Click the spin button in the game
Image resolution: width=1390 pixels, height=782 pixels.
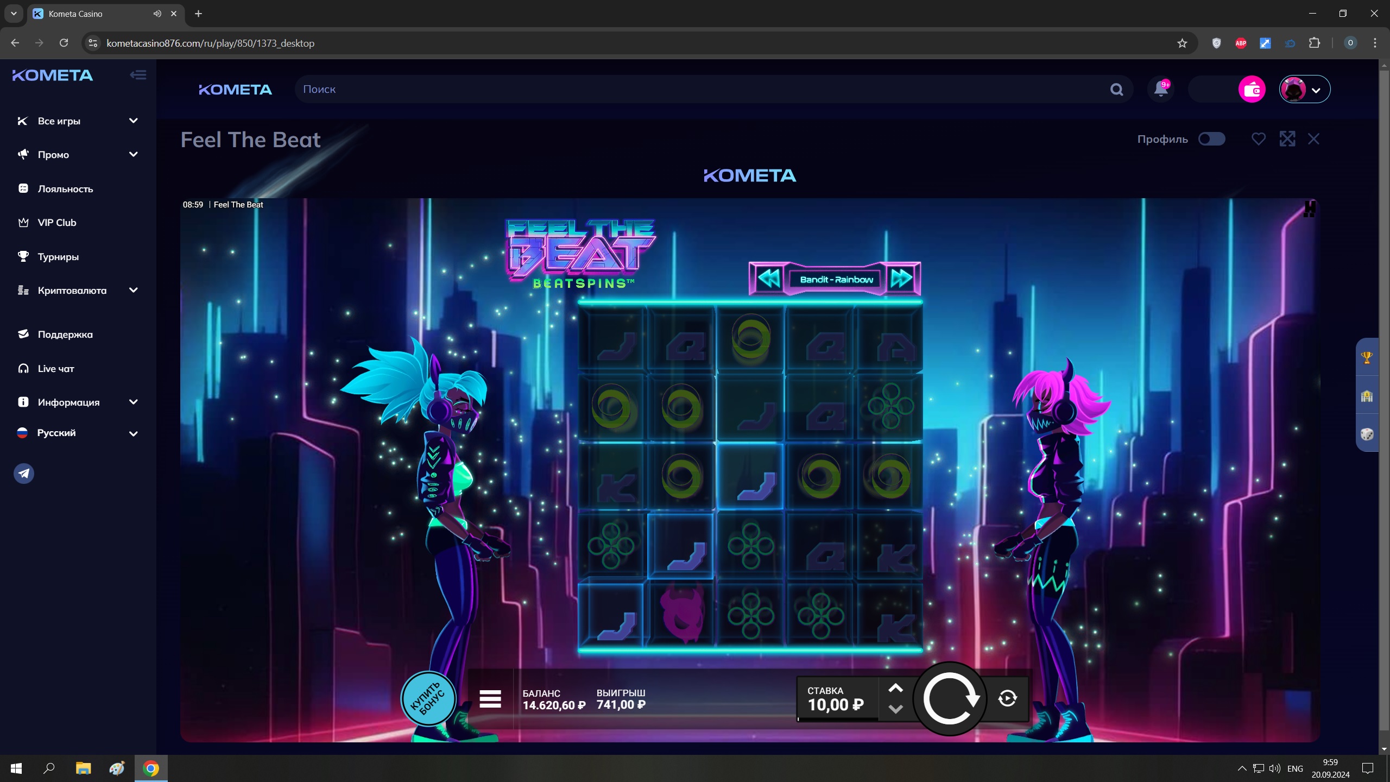(950, 699)
